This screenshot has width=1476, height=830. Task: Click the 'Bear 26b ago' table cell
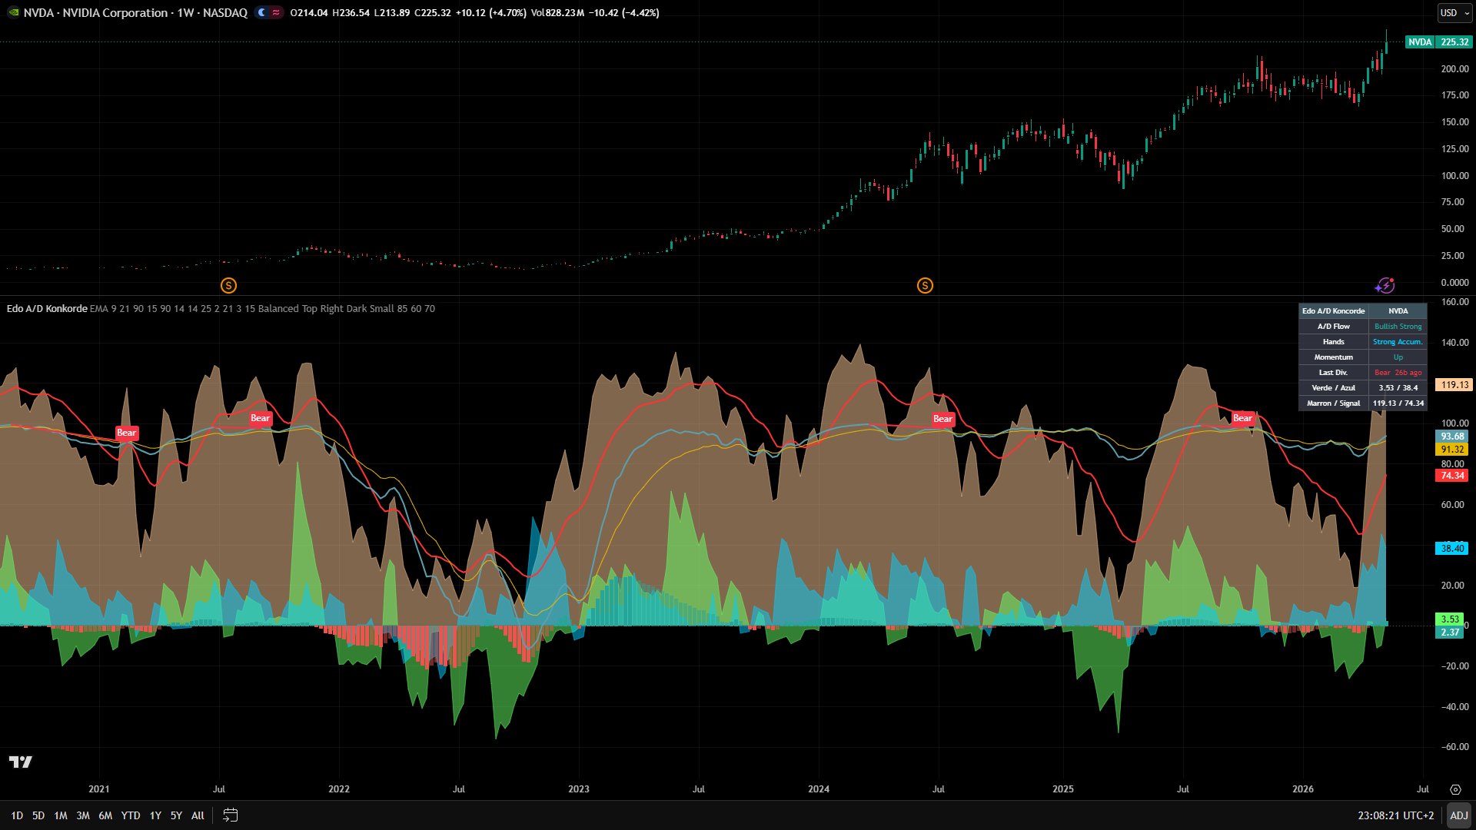(x=1398, y=373)
